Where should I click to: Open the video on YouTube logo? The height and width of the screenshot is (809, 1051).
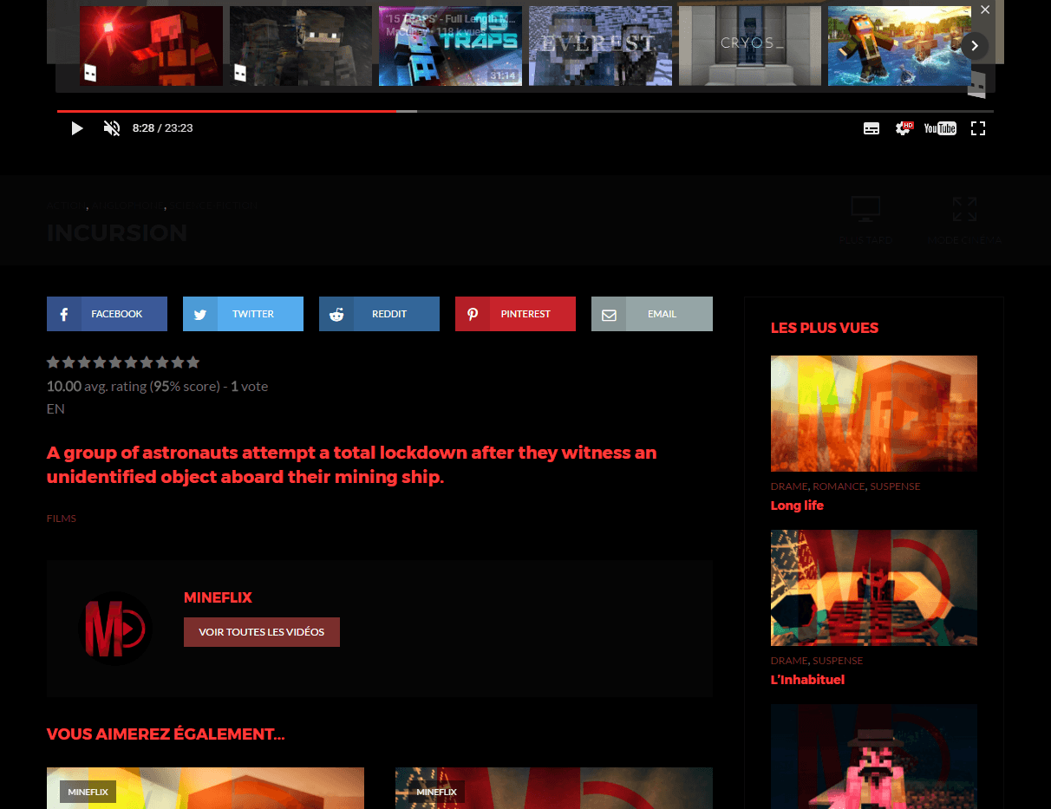click(x=940, y=128)
